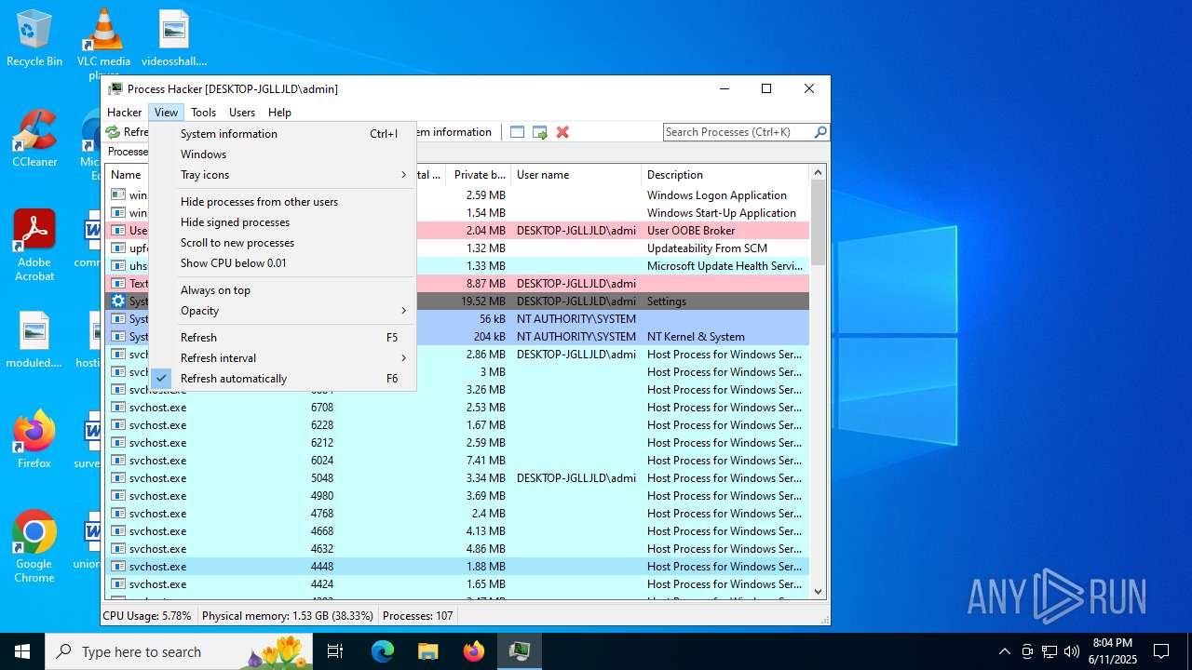Image resolution: width=1192 pixels, height=670 pixels.
Task: Click the Search Processes input field
Action: point(738,132)
